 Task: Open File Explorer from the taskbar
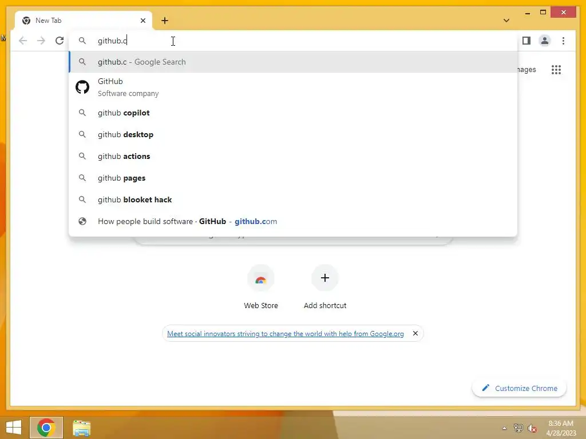pos(81,428)
